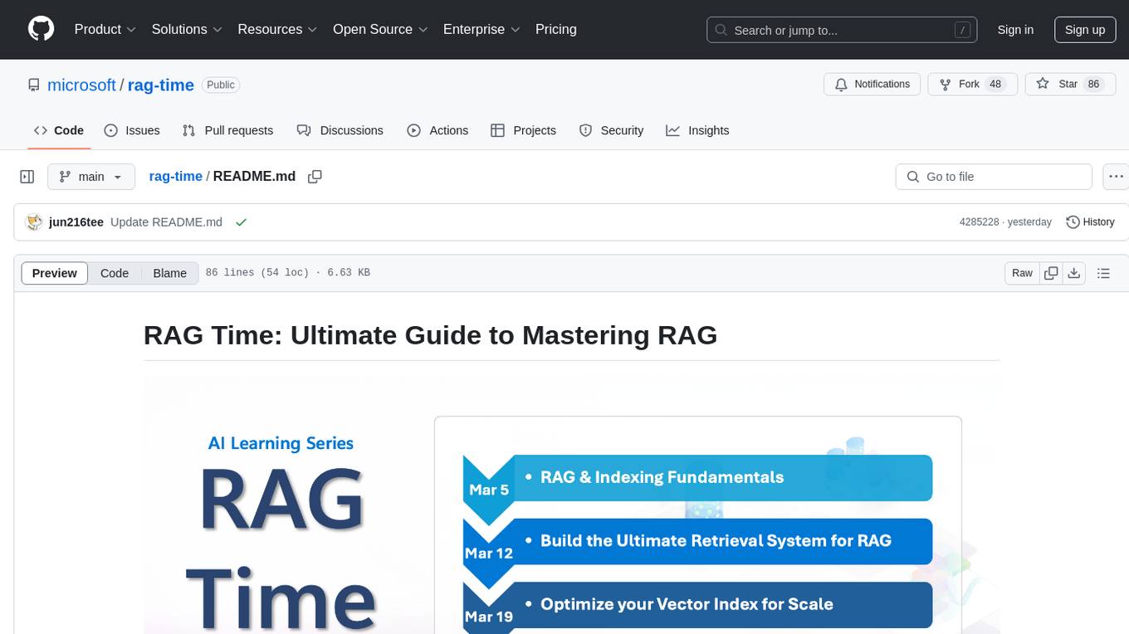
Task: Focus the Search or jump to field
Action: (x=843, y=30)
